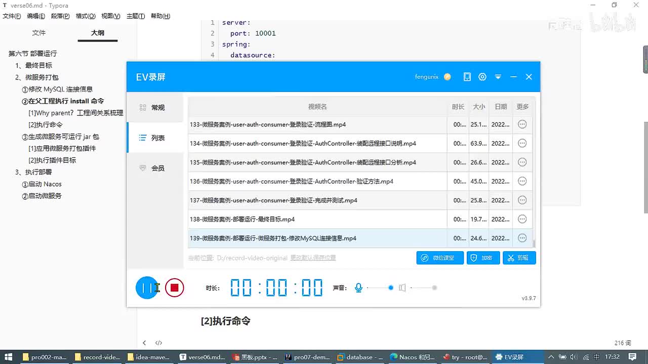The width and height of the screenshot is (648, 364).
Task: Jump to outline item 1、最终目标
Action: click(x=33, y=65)
